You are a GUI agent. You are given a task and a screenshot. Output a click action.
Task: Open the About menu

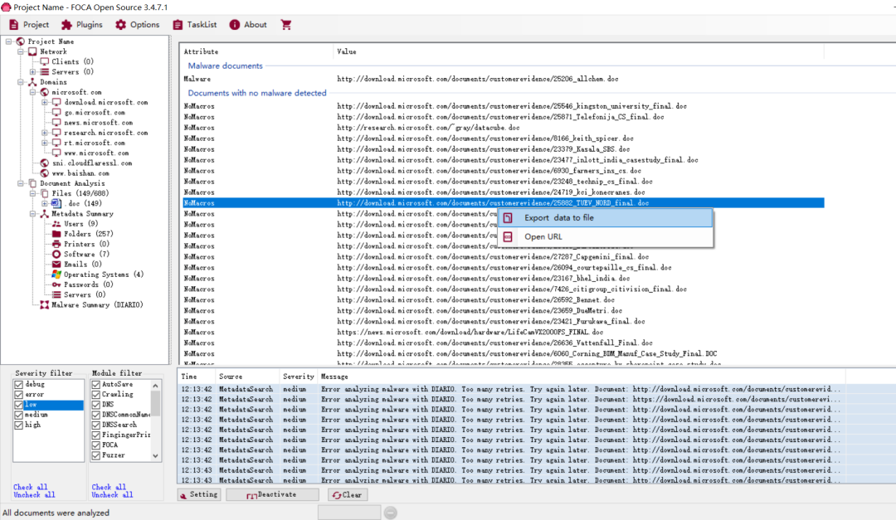[x=248, y=25]
